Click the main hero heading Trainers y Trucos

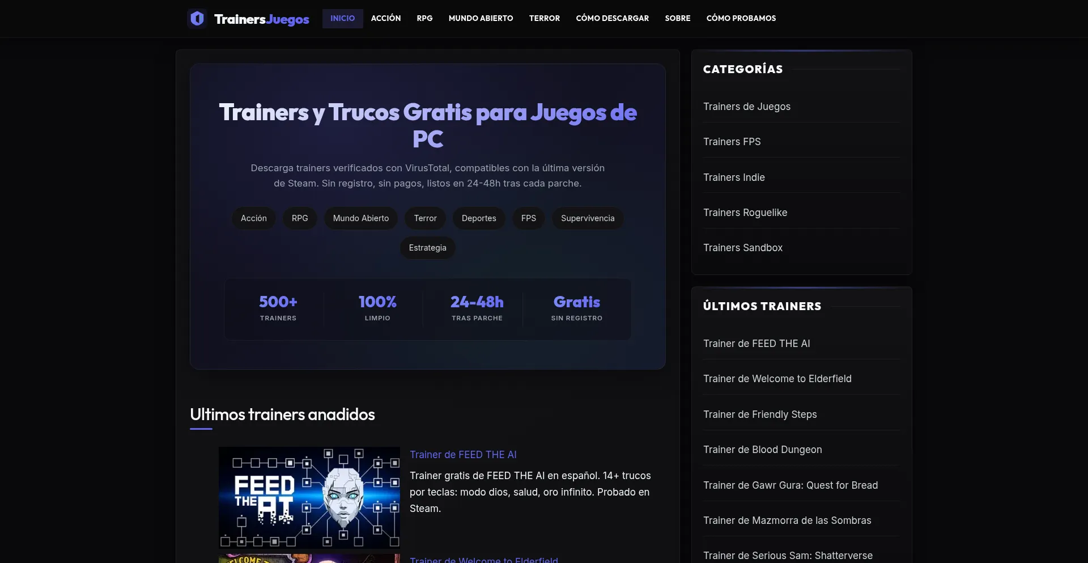pos(428,125)
